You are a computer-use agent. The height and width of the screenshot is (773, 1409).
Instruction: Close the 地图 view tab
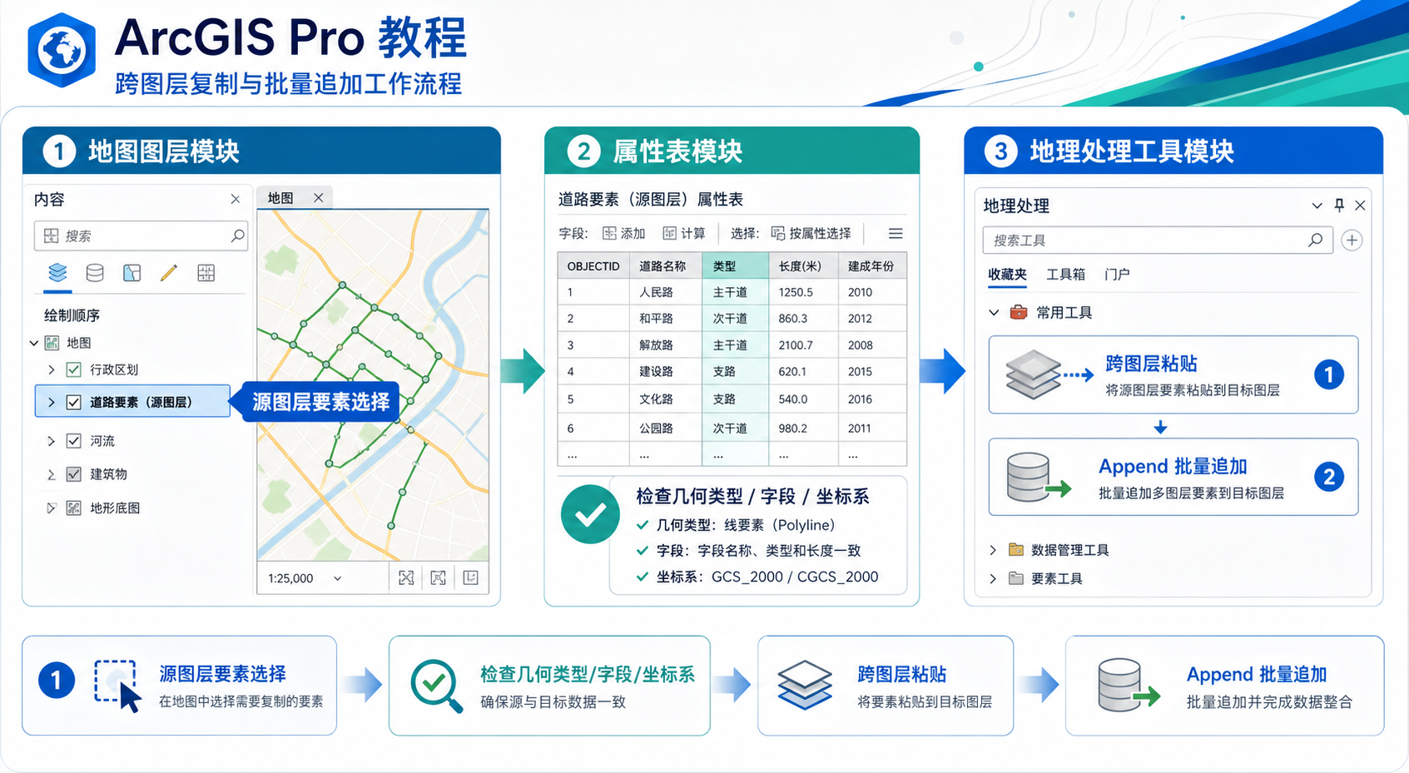[x=318, y=198]
